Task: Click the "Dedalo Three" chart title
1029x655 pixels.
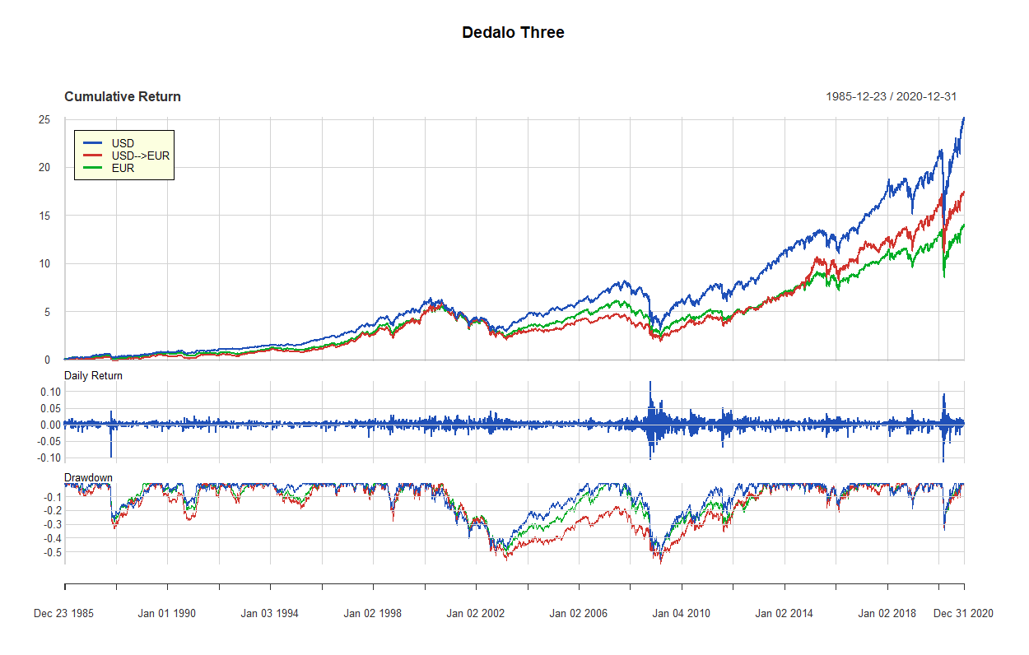Action: [513, 33]
